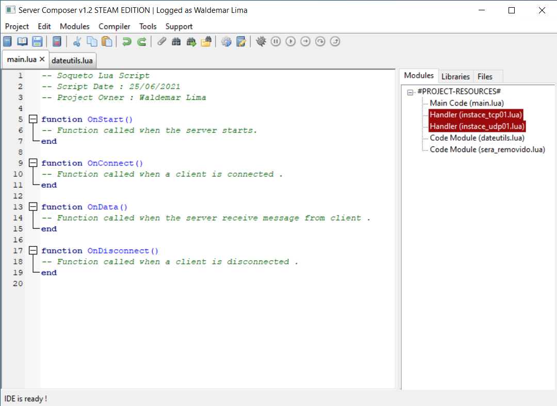Click the 'Script Date : 25/06/2021' comment
This screenshot has height=406, width=557.
point(111,87)
